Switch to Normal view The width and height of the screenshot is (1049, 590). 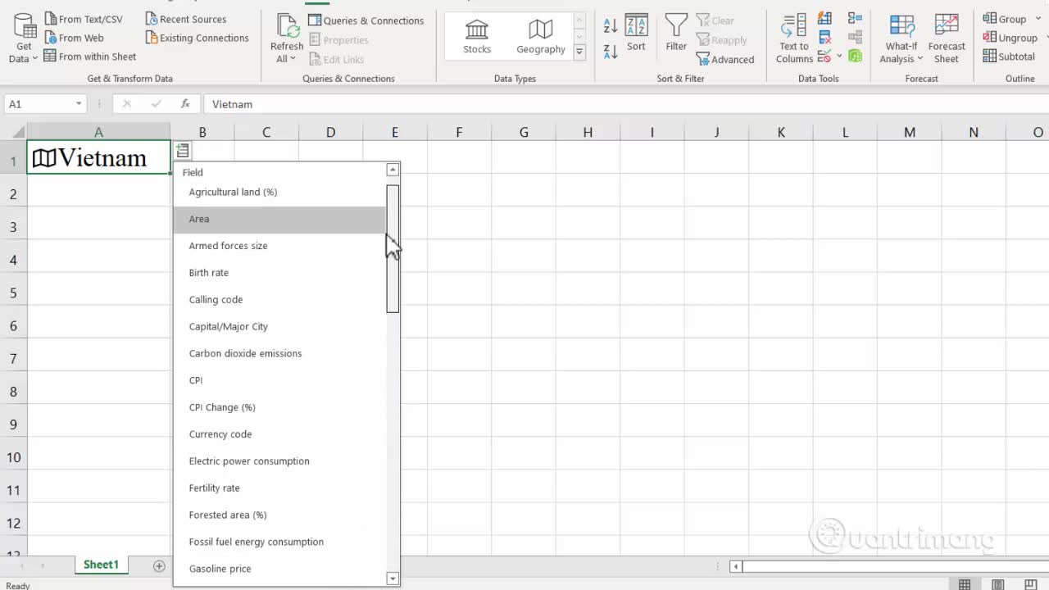tap(965, 584)
